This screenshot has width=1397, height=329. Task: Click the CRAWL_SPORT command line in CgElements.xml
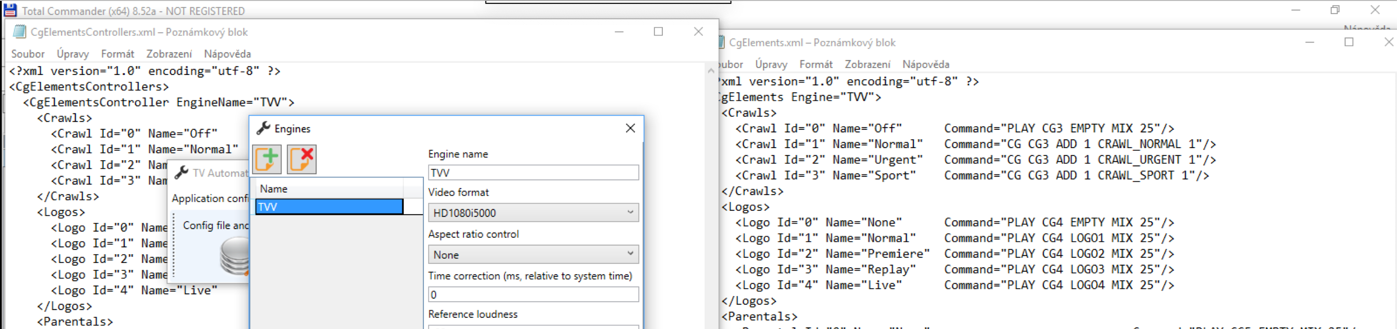972,175
